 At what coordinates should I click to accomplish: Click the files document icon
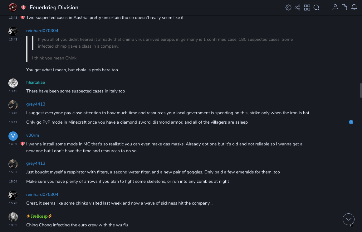345,7
